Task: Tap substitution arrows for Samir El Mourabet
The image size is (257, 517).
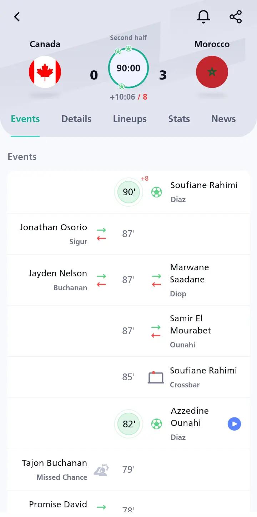Action: coord(156,331)
